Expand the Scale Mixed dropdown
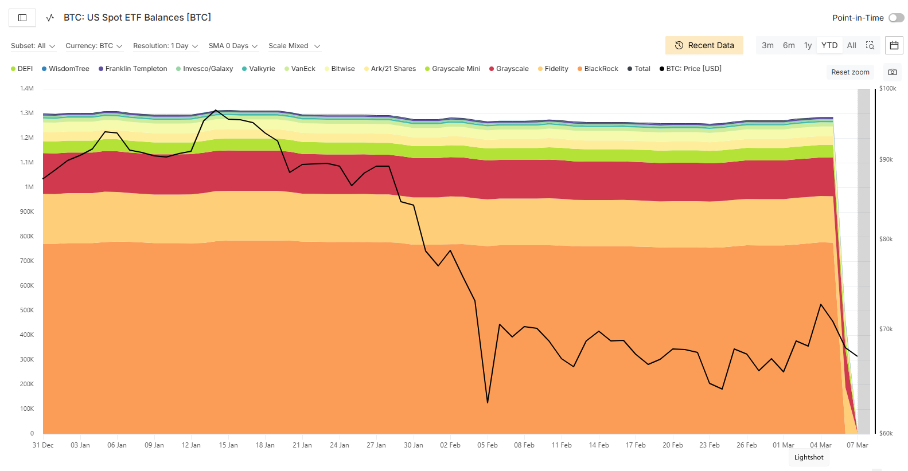Screen dimensions: 908x471 pyautogui.click(x=294, y=46)
